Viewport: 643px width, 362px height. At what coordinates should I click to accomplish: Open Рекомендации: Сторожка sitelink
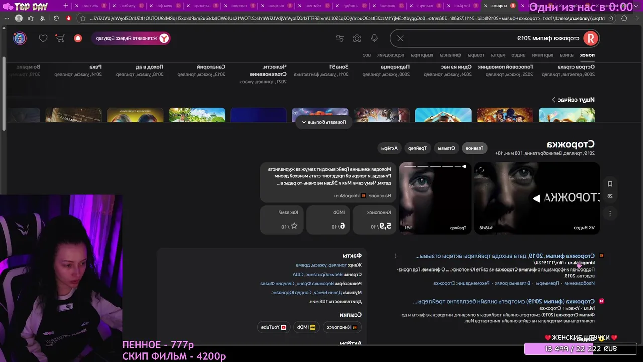coord(461,283)
